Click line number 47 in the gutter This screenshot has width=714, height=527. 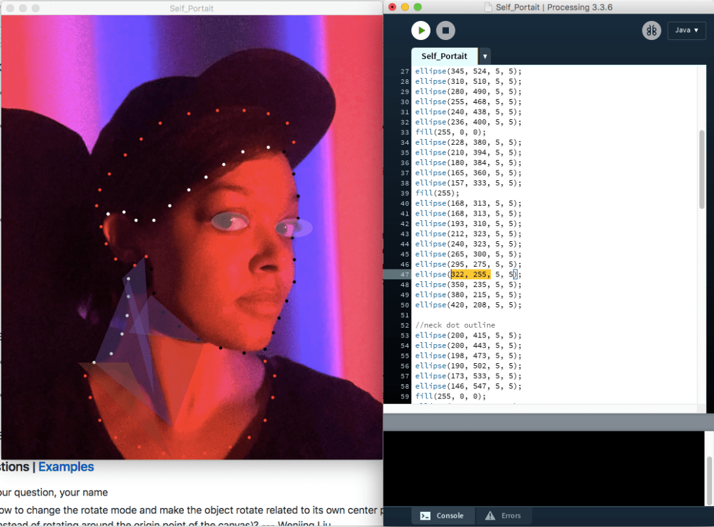tap(406, 274)
